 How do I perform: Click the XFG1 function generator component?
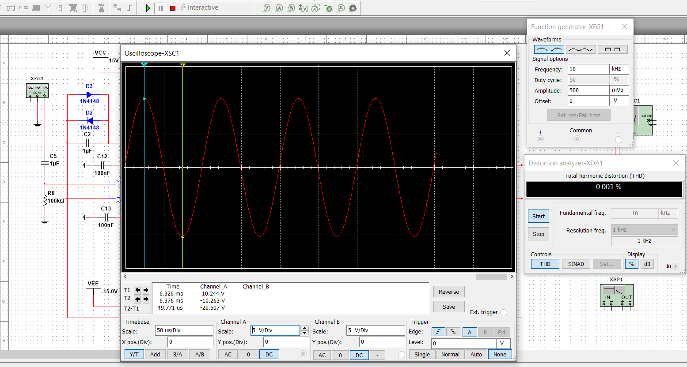pos(37,90)
